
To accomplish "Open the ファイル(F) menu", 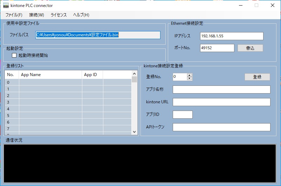I will coord(14,15).
